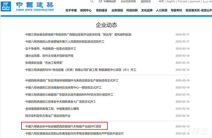212x138 pixels.
Task: Click the 企业动态 page heading
Action: [x=106, y=25]
